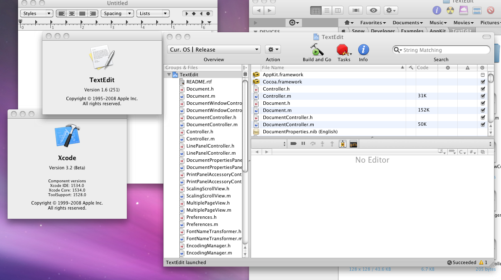Click the warning count in status bar
The width and height of the screenshot is (501, 280).
483,262
